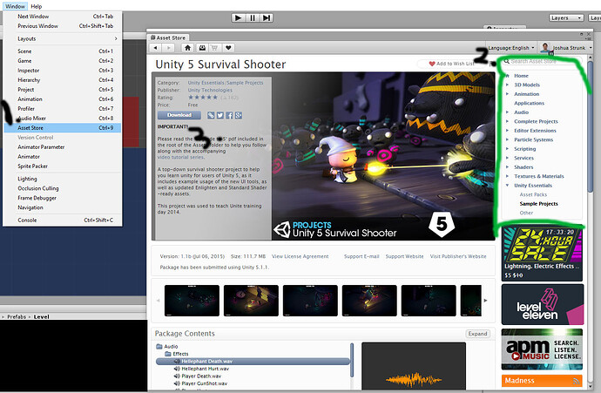Open Support Website link
The image size is (601, 393).
point(404,256)
